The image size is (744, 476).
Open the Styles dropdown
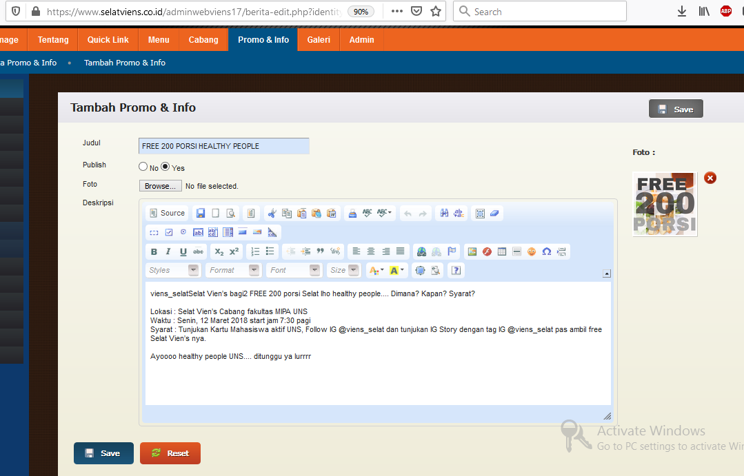(x=174, y=271)
